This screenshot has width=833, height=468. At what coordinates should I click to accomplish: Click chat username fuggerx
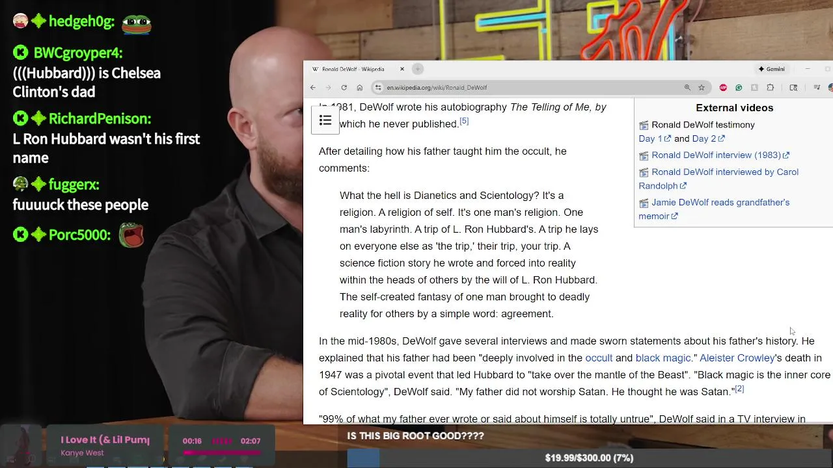click(74, 185)
